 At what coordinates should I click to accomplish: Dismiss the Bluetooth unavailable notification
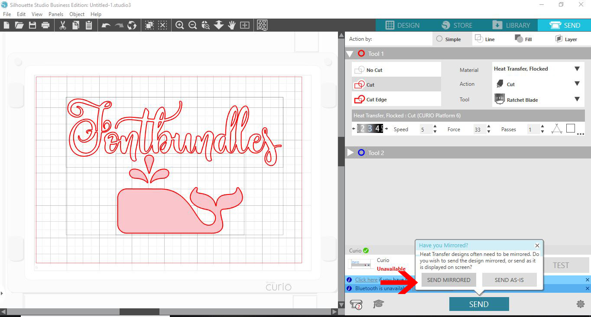(588, 288)
